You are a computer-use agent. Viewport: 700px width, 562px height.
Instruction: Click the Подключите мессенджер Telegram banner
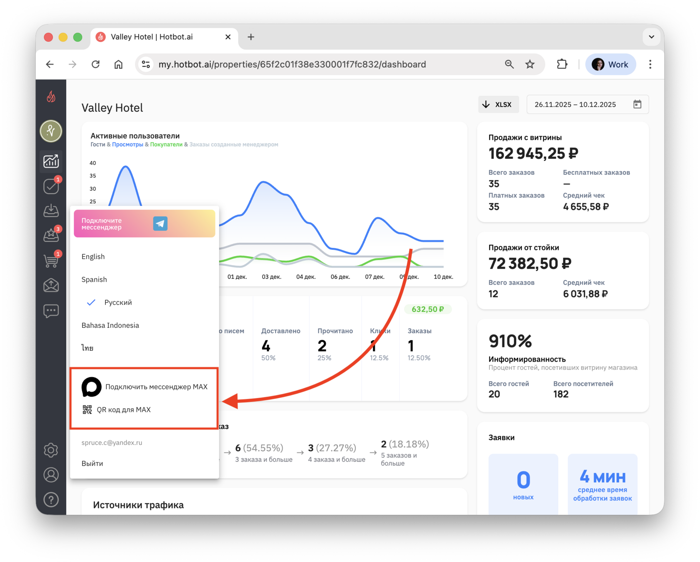point(144,224)
